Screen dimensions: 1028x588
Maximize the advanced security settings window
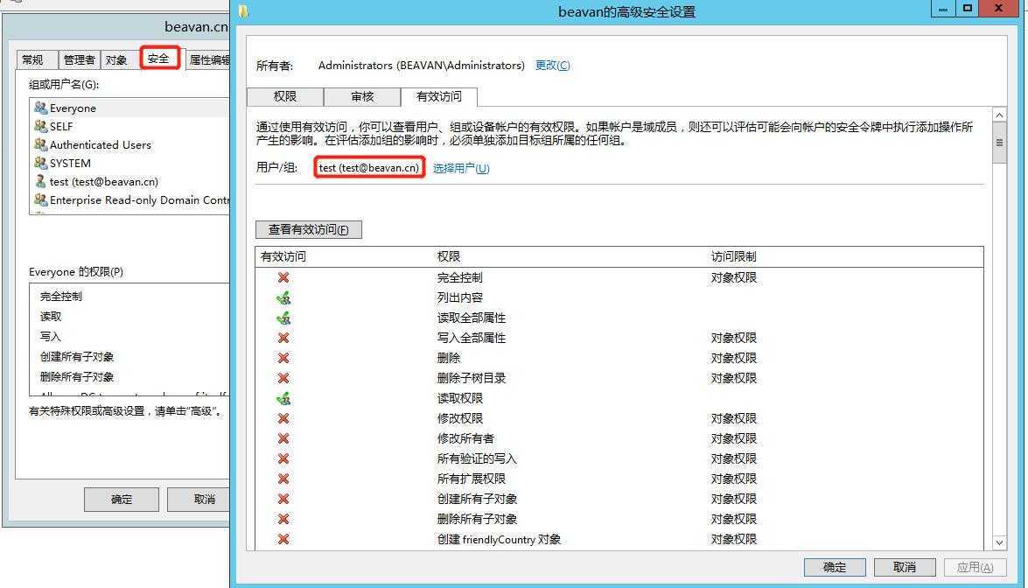pyautogui.click(x=967, y=9)
